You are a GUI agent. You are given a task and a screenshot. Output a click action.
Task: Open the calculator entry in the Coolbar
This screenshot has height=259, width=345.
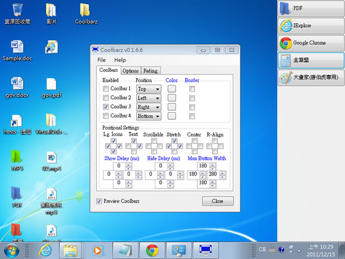(x=310, y=60)
